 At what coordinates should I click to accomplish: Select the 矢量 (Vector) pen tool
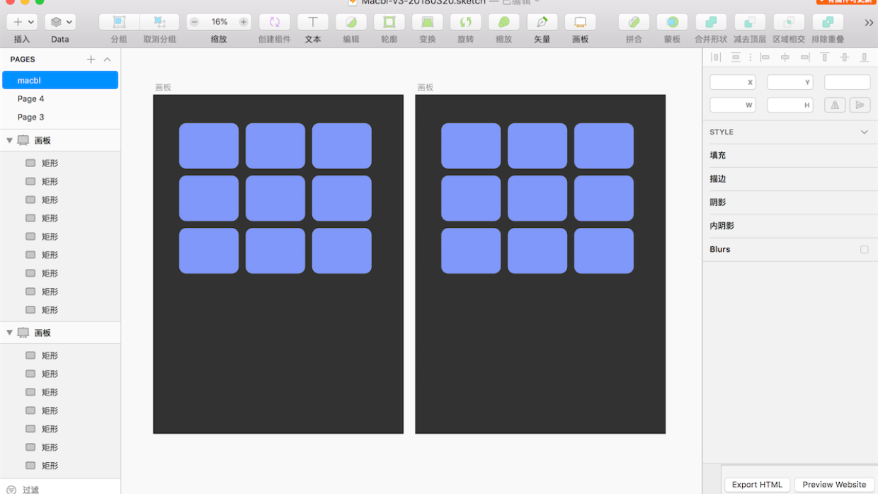542,22
